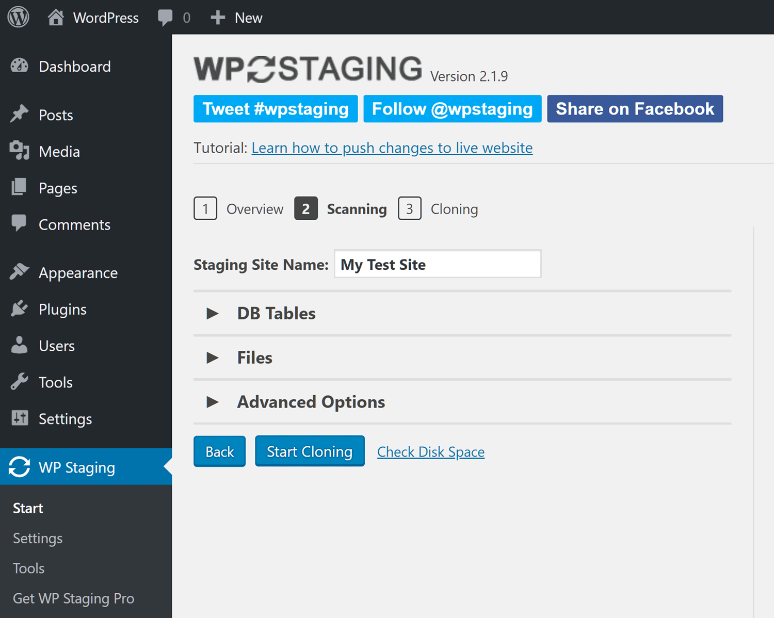Click the Check Disk Space link
Screen dimensions: 774x618
coord(431,452)
